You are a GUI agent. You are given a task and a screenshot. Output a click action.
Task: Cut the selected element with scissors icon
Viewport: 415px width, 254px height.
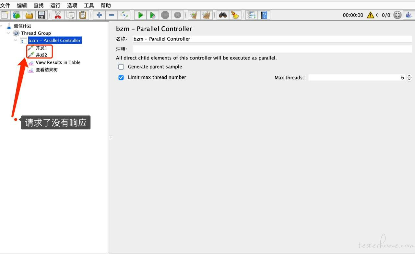(58, 15)
